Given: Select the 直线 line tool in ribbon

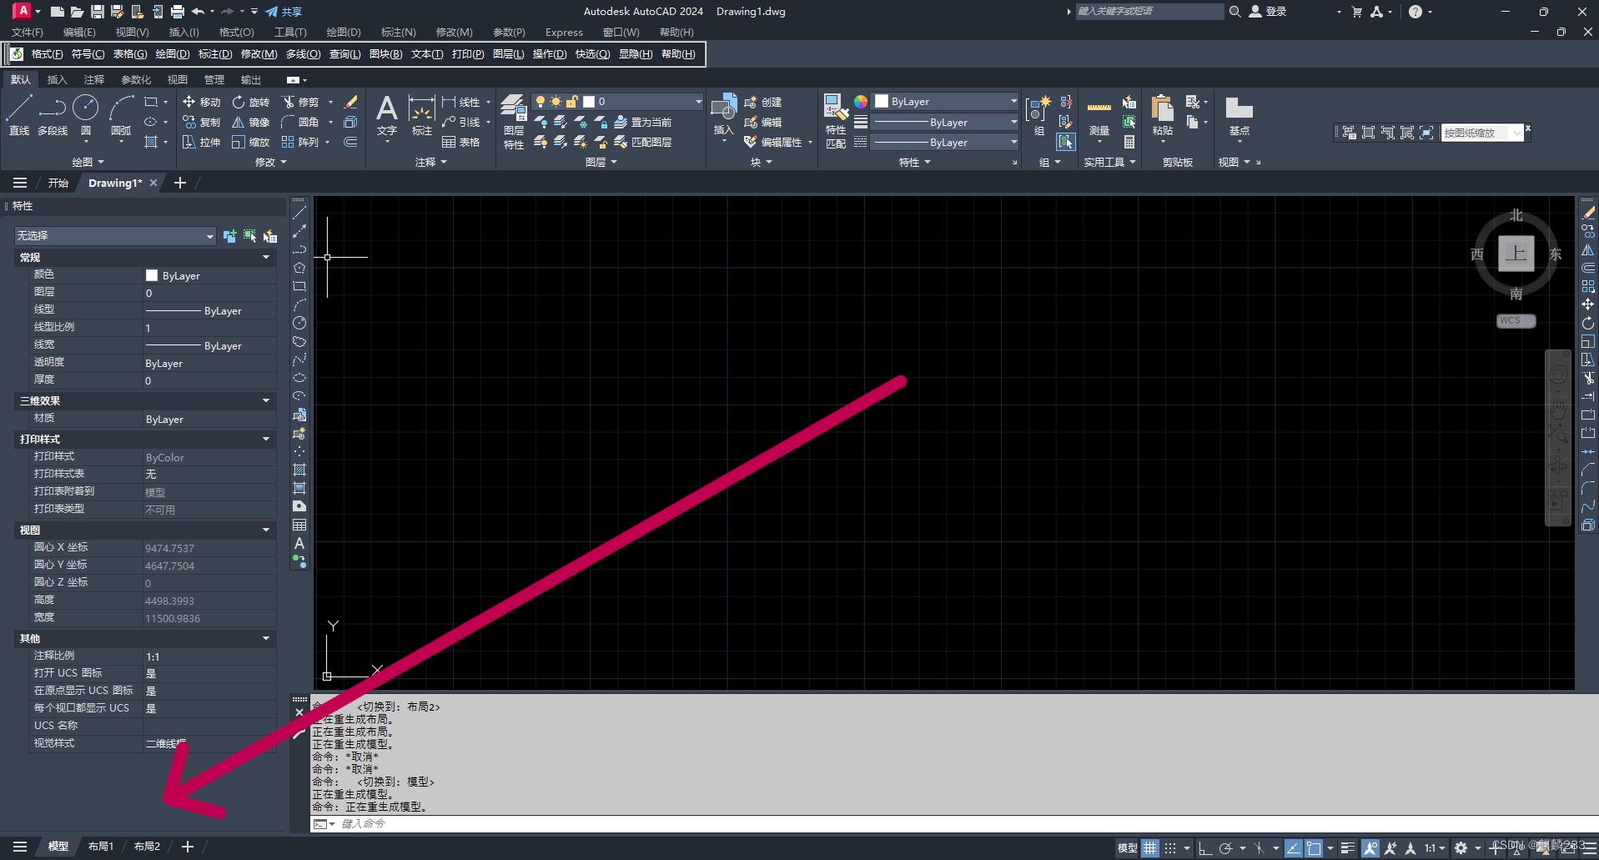Looking at the screenshot, I should pos(19,115).
